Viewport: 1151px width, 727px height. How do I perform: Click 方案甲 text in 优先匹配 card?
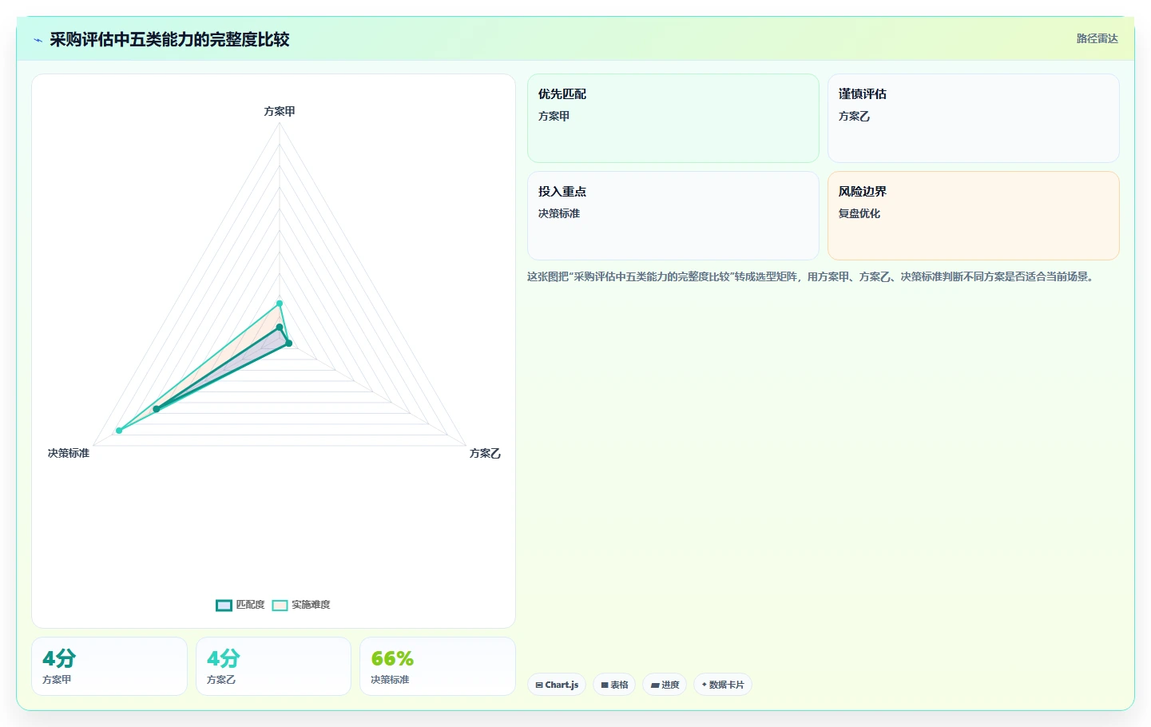pos(554,116)
